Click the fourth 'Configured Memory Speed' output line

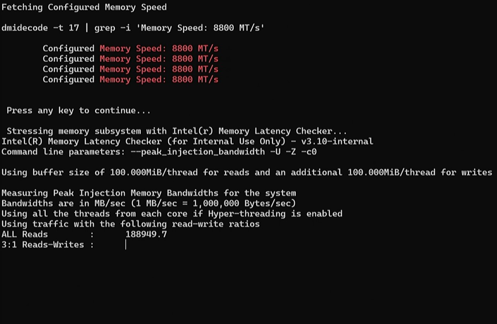click(x=130, y=80)
